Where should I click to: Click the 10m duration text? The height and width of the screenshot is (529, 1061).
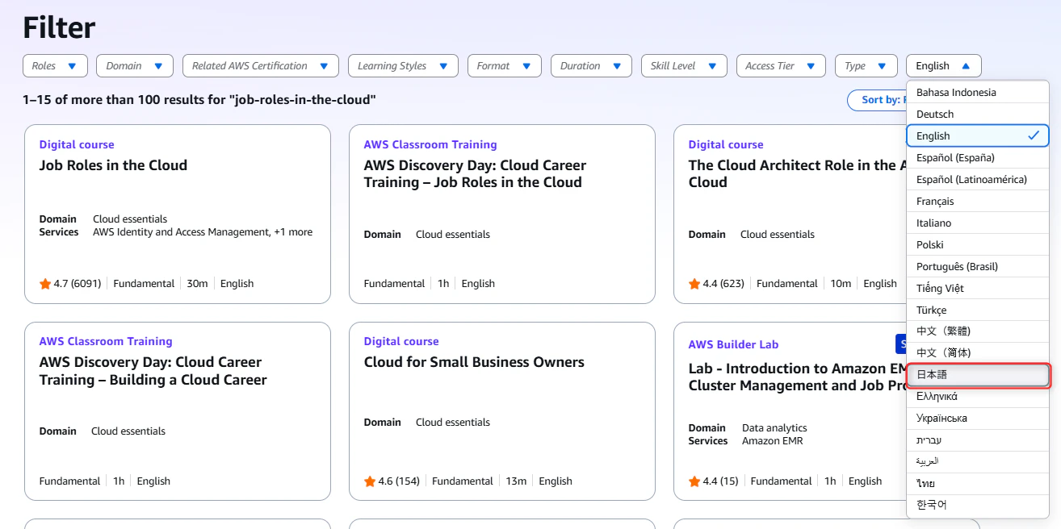841,284
